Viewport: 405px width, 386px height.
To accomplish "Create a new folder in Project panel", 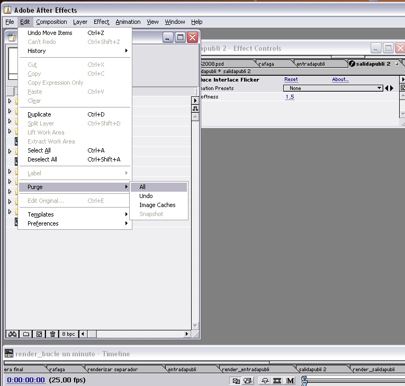I will coord(26,334).
